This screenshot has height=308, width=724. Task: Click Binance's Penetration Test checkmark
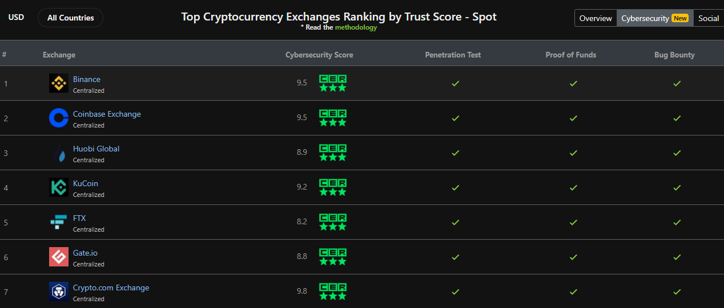pyautogui.click(x=456, y=83)
